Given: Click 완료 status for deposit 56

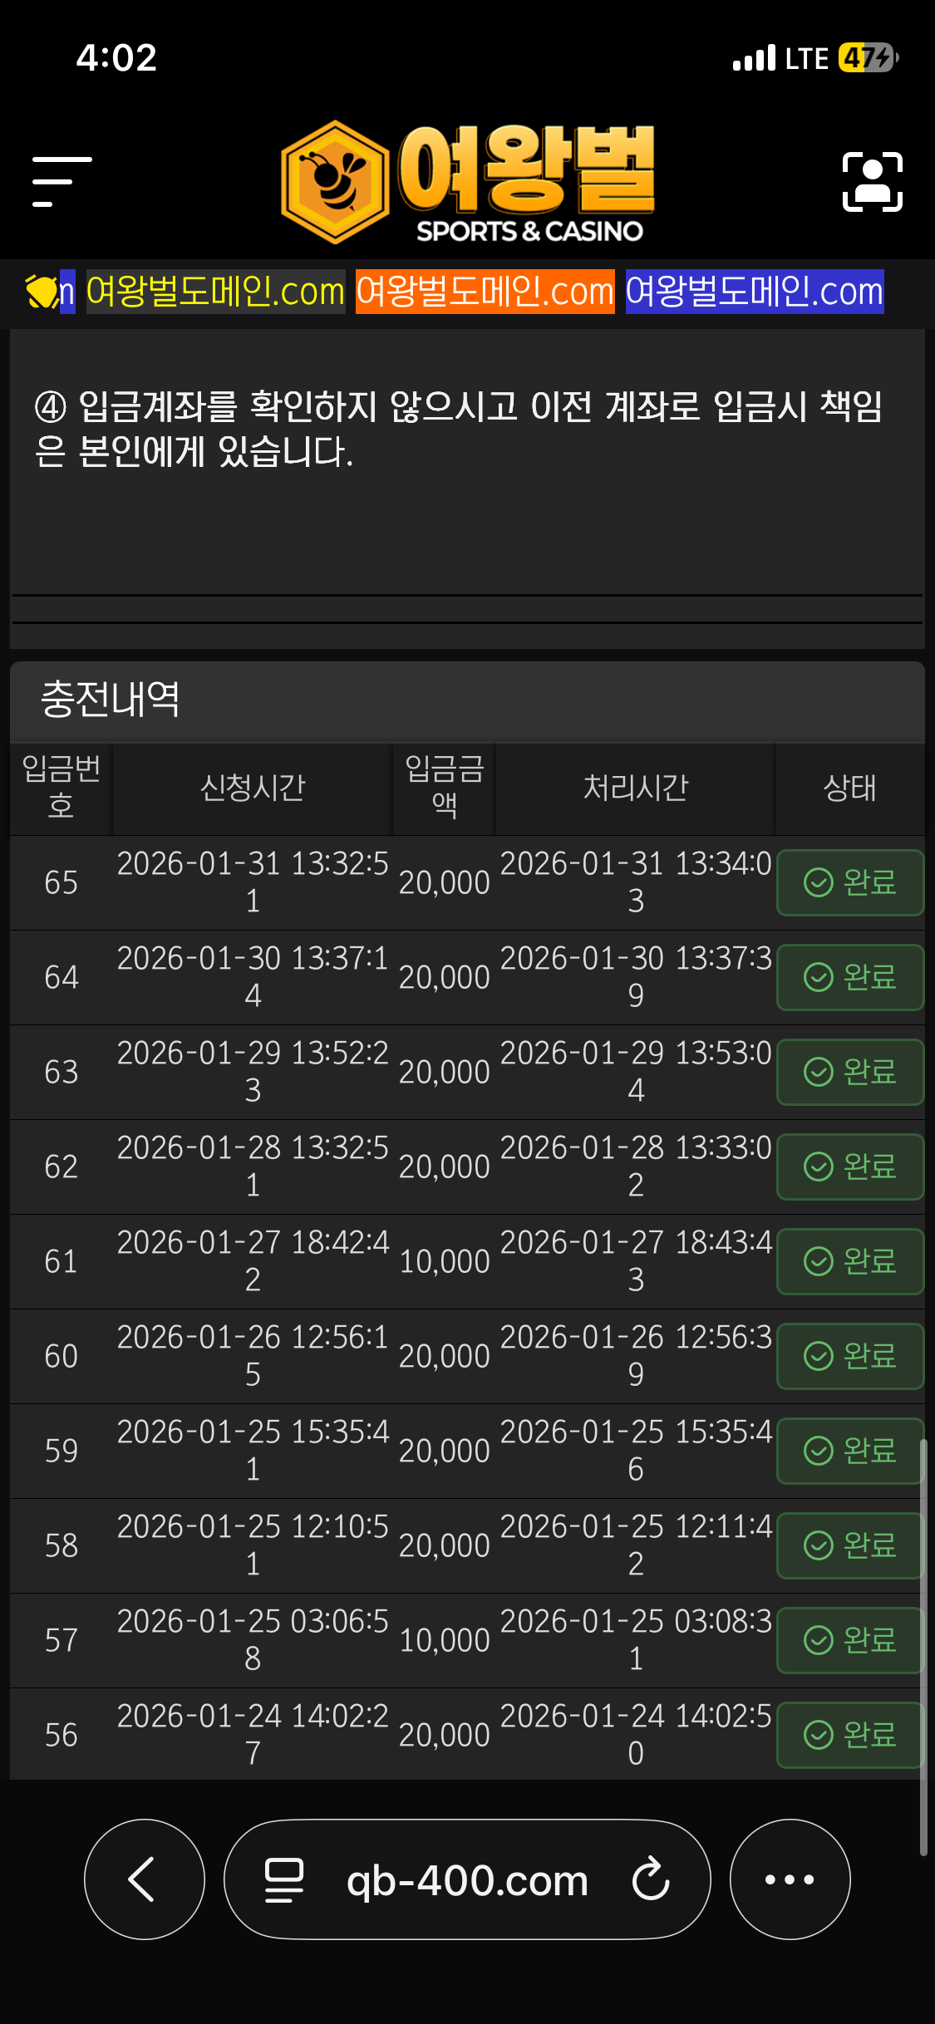Looking at the screenshot, I should [x=849, y=1735].
